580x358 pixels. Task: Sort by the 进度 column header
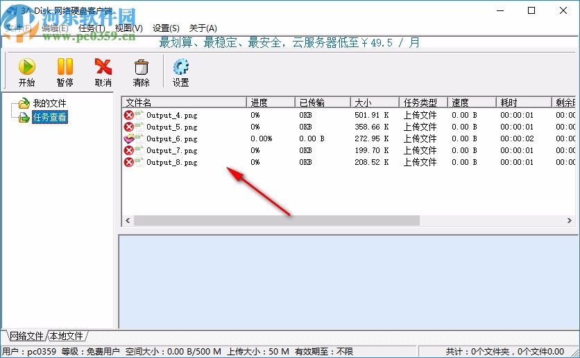(x=271, y=102)
